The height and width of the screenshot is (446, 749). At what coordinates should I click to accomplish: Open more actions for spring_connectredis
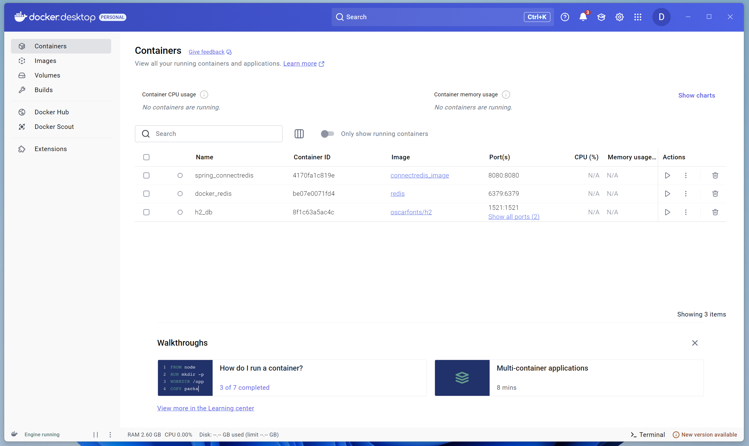686,175
